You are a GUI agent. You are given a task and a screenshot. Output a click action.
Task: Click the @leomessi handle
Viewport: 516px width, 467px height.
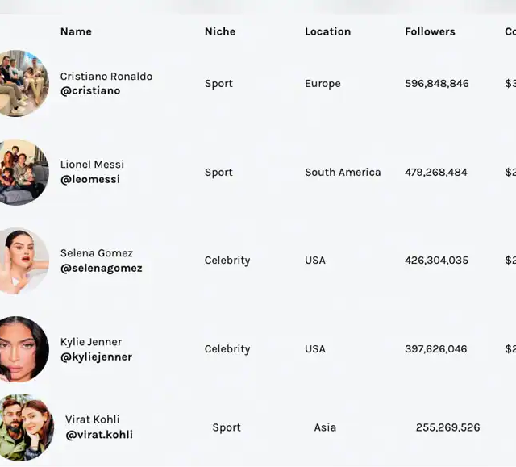click(90, 179)
